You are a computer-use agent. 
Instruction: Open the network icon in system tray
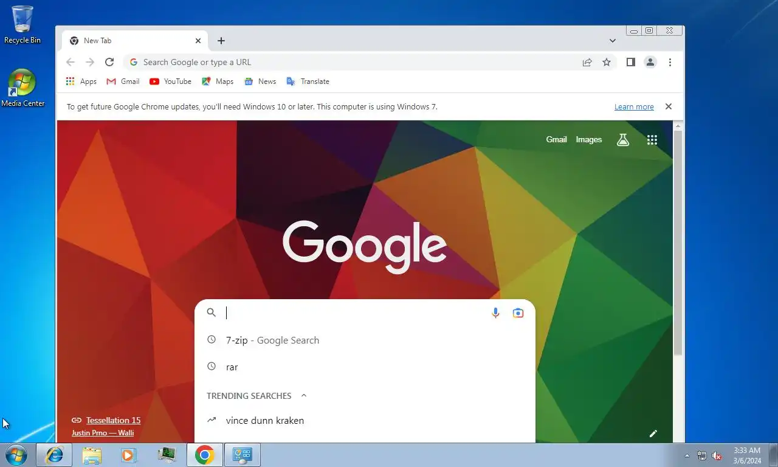point(702,455)
